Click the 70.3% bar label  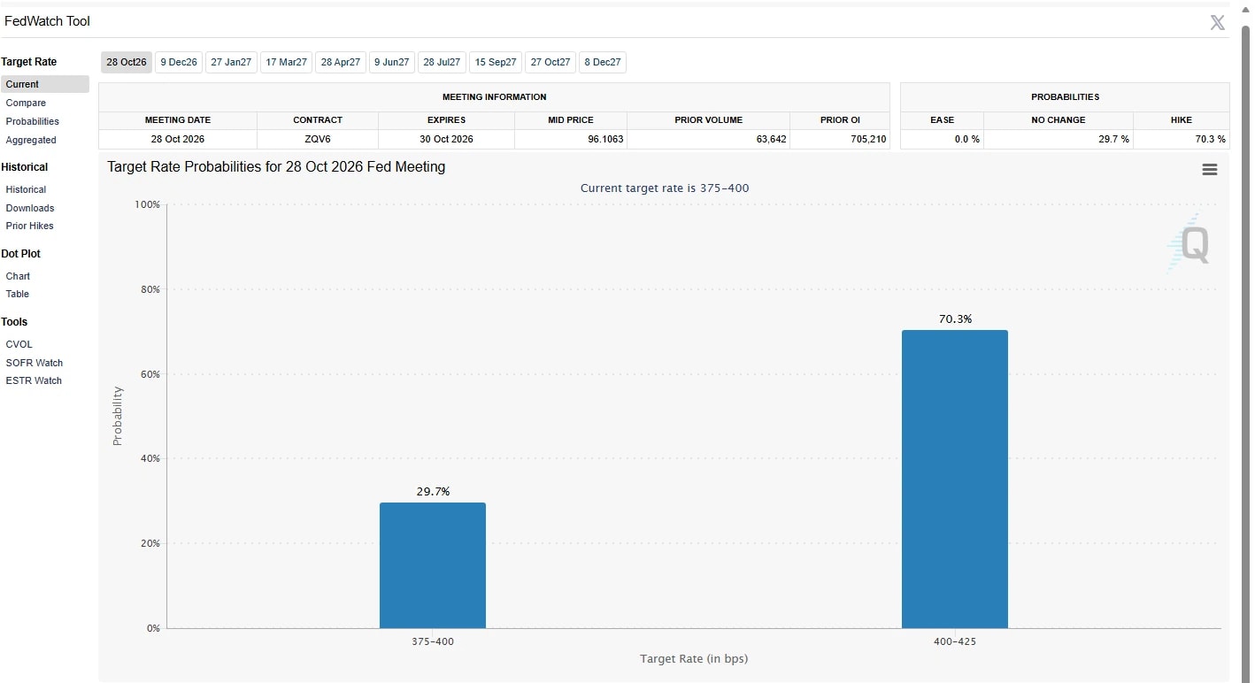click(x=955, y=318)
